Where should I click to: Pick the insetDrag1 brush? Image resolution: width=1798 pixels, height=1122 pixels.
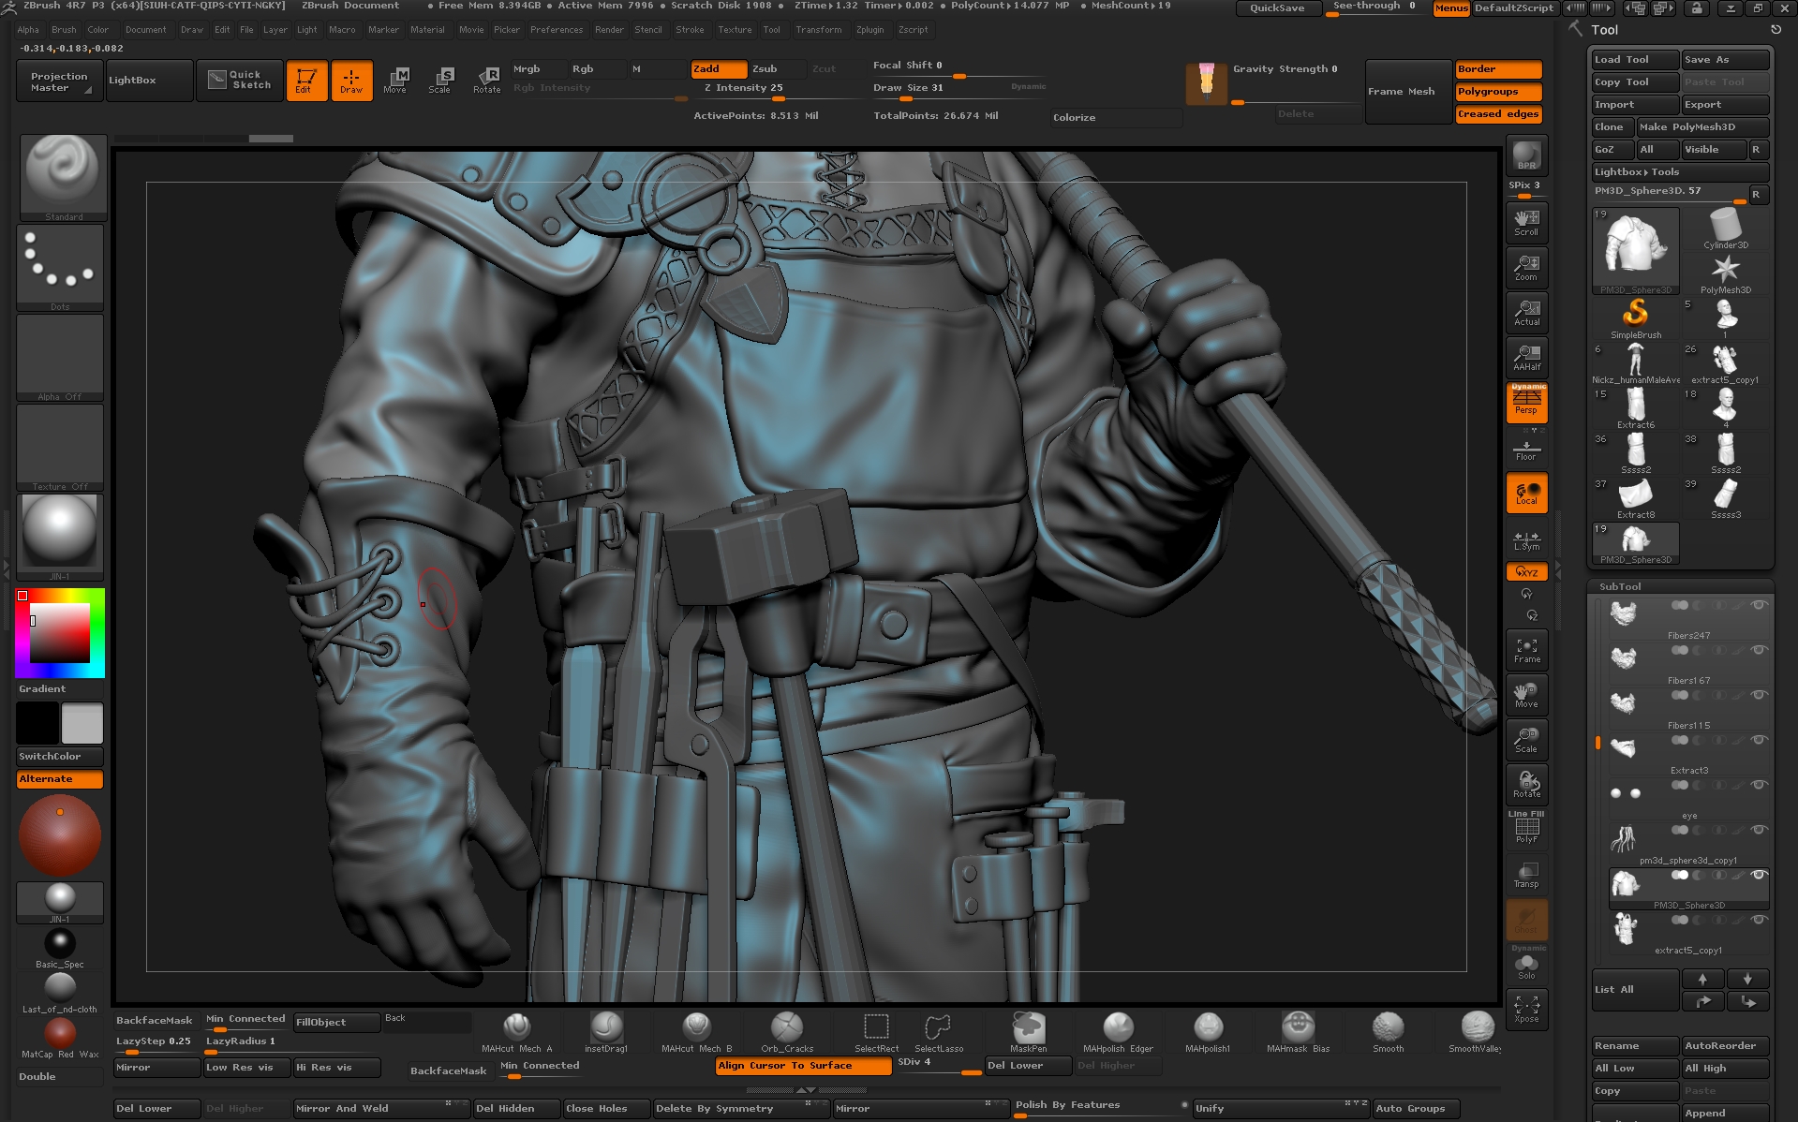606,1033
